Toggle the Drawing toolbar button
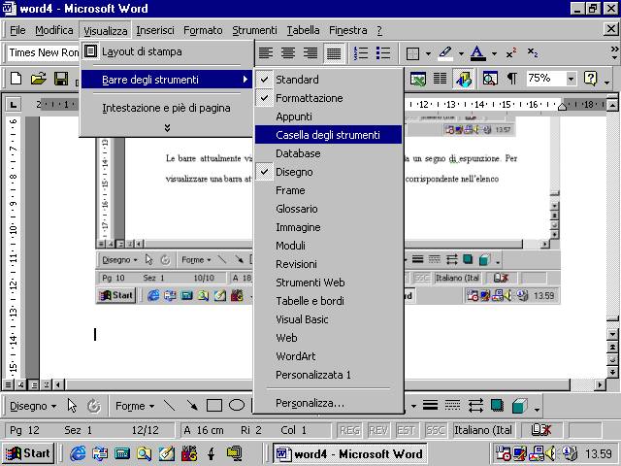621x466 pixels. point(463,79)
